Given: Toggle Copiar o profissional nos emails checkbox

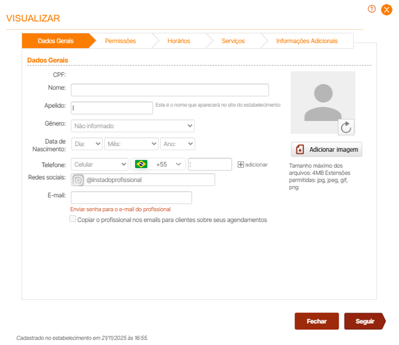Looking at the screenshot, I should click(72, 219).
